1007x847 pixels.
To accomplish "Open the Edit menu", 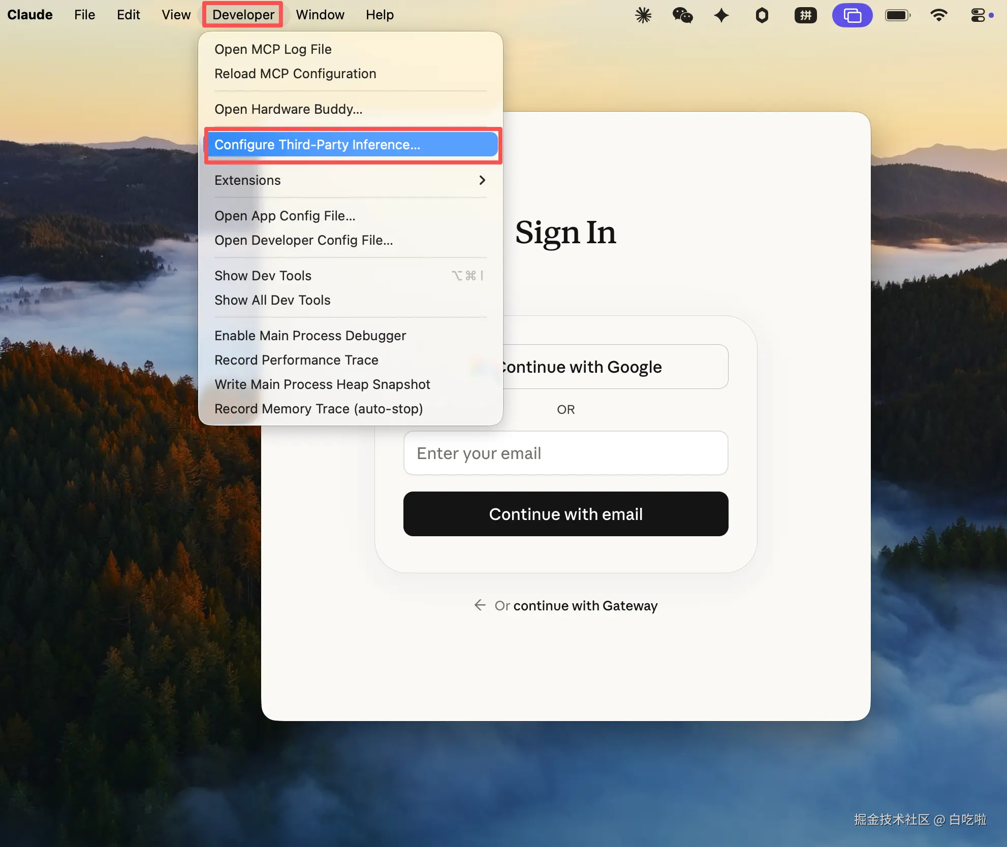I will coord(128,15).
